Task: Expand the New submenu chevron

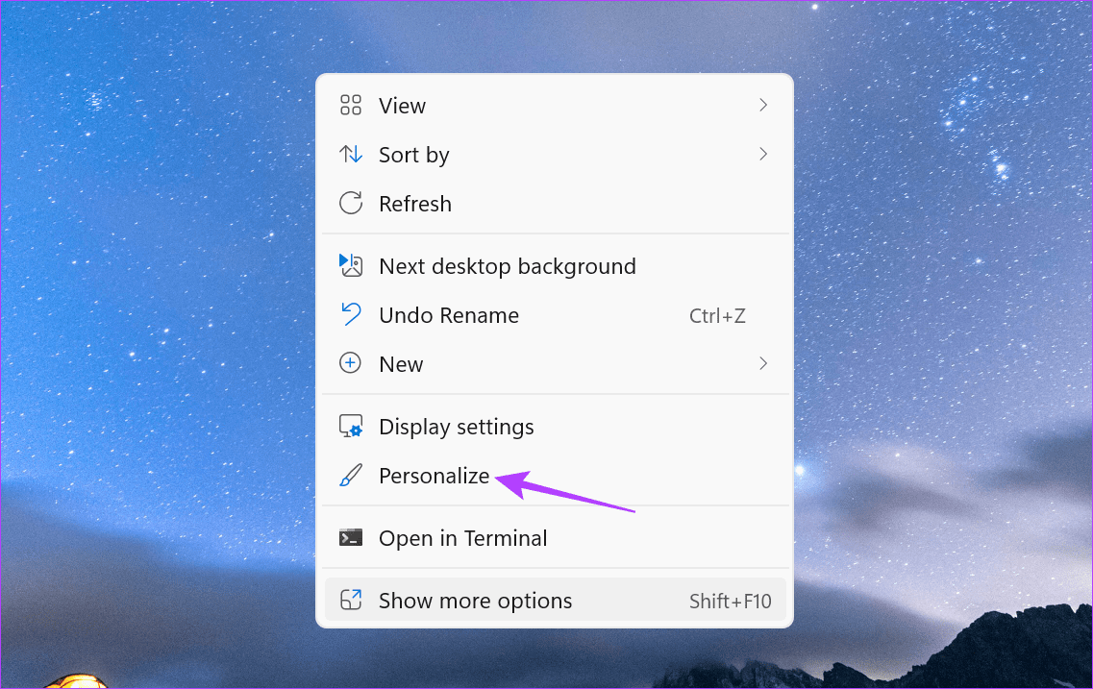Action: (763, 363)
